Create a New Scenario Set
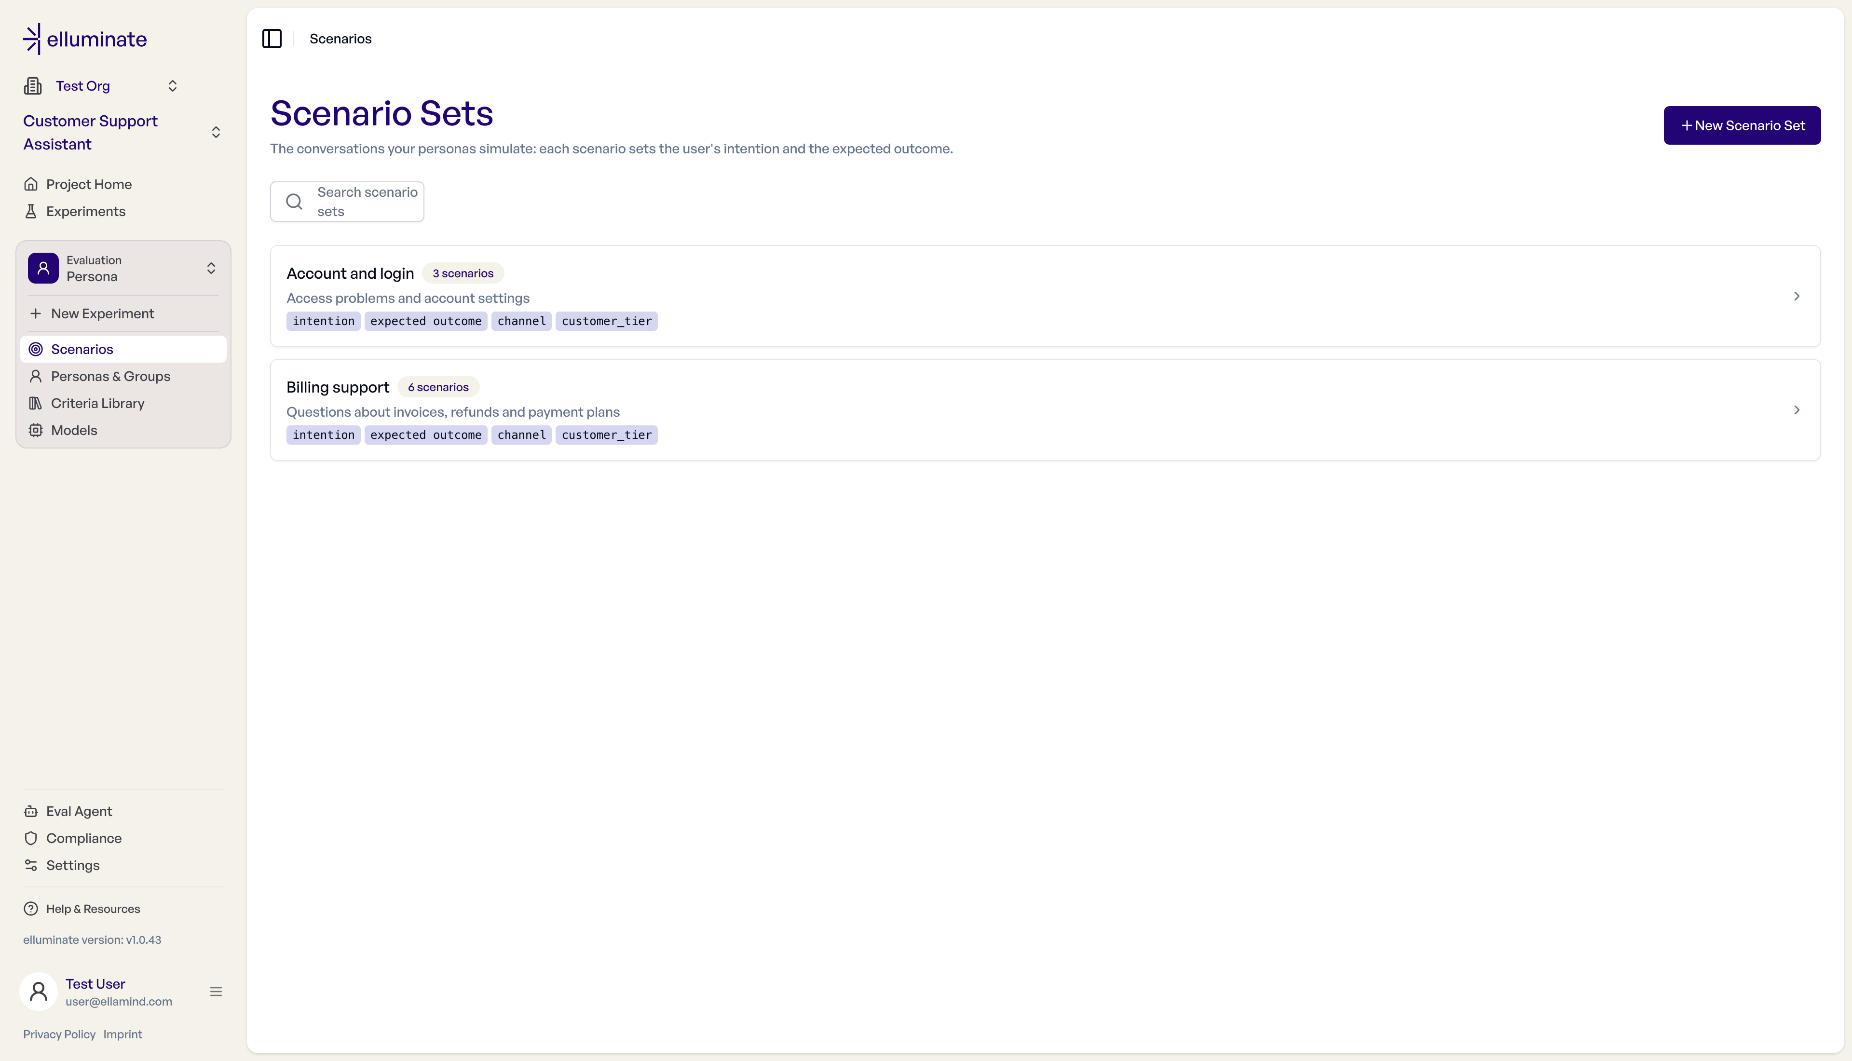1852x1061 pixels. click(1742, 125)
